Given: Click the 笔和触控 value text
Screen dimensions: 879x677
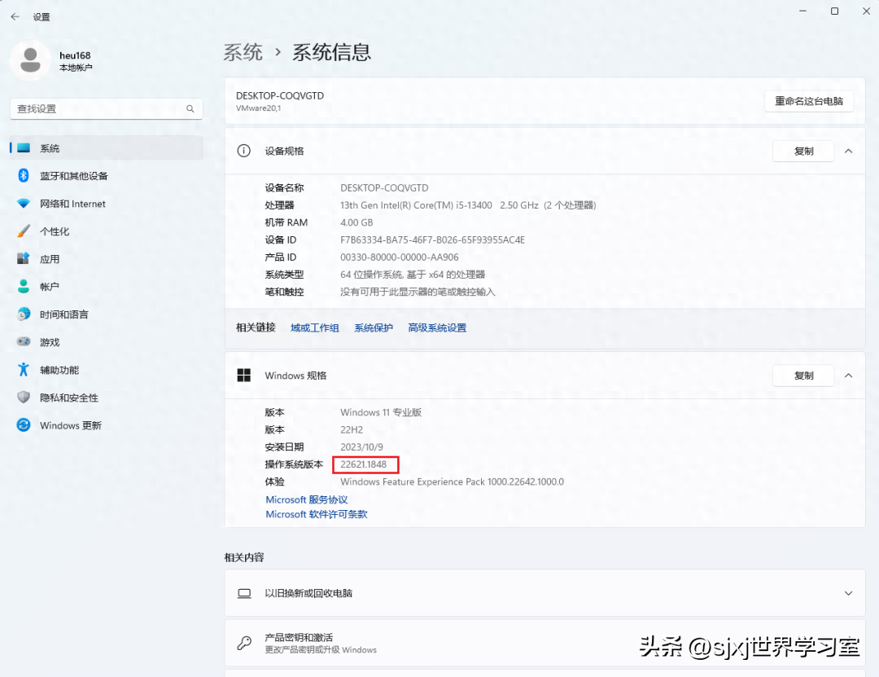Looking at the screenshot, I should pyautogui.click(x=418, y=292).
